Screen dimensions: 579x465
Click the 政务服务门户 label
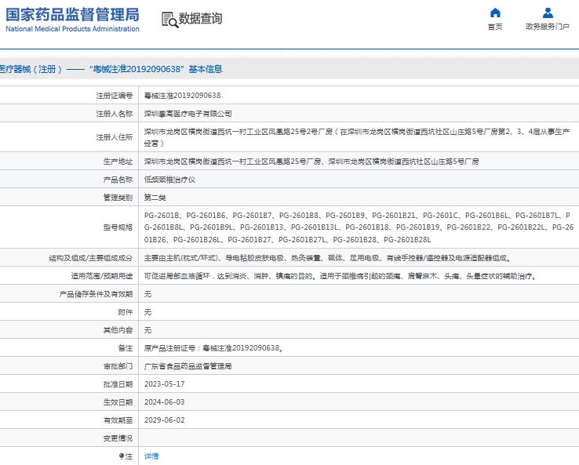tap(548, 27)
